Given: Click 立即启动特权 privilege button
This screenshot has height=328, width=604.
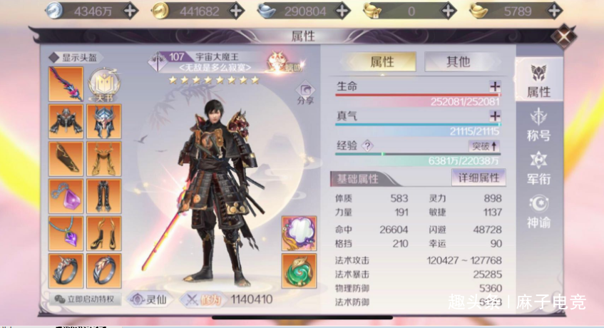Looking at the screenshot, I should pyautogui.click(x=85, y=299).
